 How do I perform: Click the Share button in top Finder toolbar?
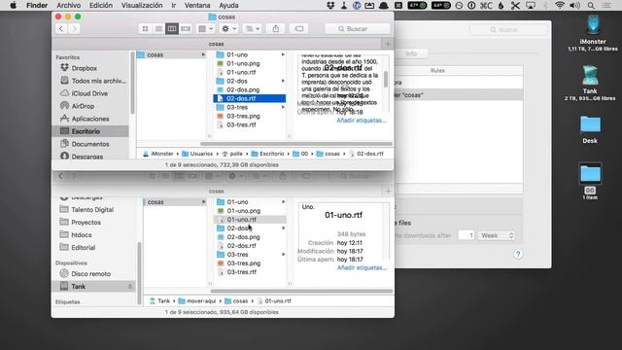click(276, 28)
